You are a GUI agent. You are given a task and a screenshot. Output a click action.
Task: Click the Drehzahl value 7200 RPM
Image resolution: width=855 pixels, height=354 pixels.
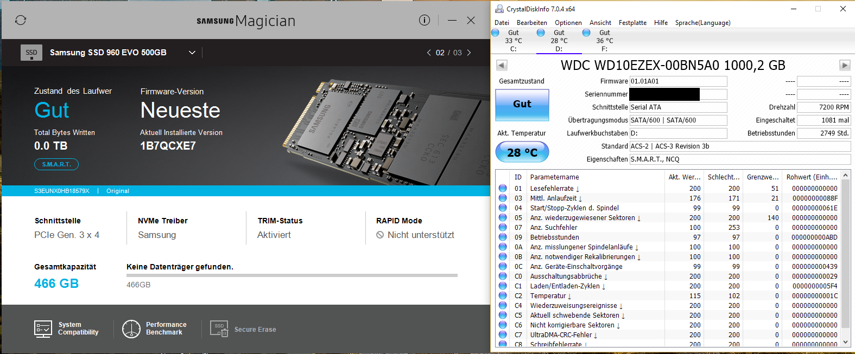824,107
